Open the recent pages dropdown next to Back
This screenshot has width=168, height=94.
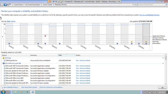coord(8,5)
